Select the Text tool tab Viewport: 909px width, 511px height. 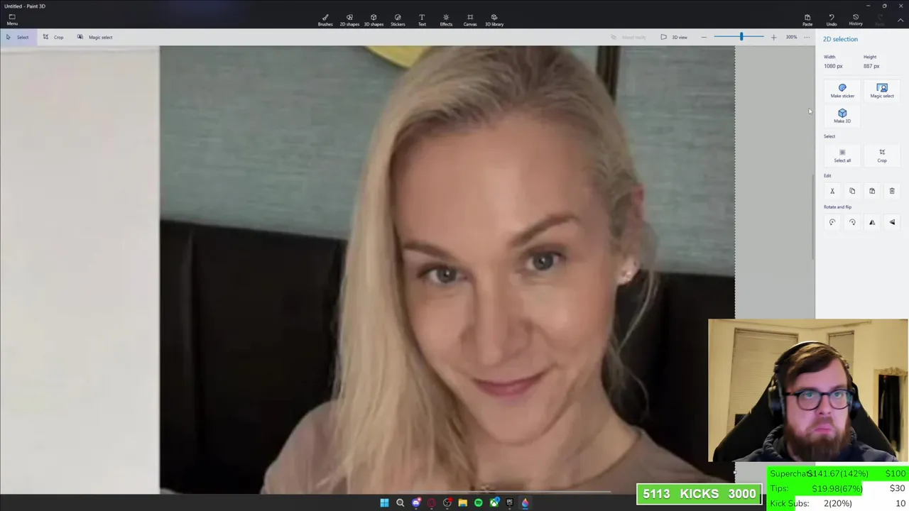point(422,20)
